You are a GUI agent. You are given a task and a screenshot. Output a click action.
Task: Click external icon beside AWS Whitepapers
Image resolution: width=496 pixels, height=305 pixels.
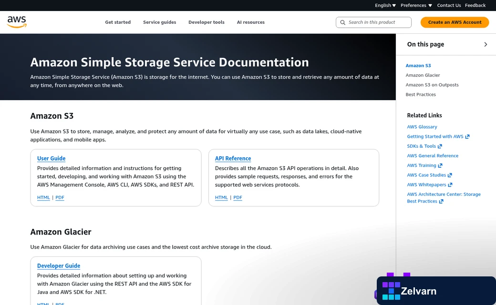coord(450,184)
